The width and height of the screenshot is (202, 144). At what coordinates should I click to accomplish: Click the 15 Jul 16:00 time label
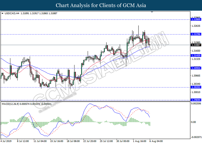(57, 141)
